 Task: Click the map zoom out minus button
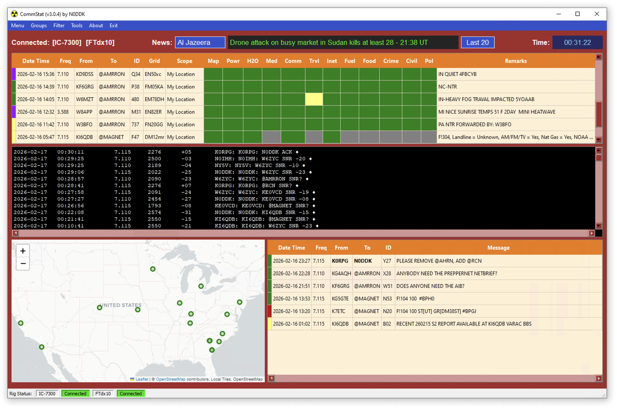[23, 264]
